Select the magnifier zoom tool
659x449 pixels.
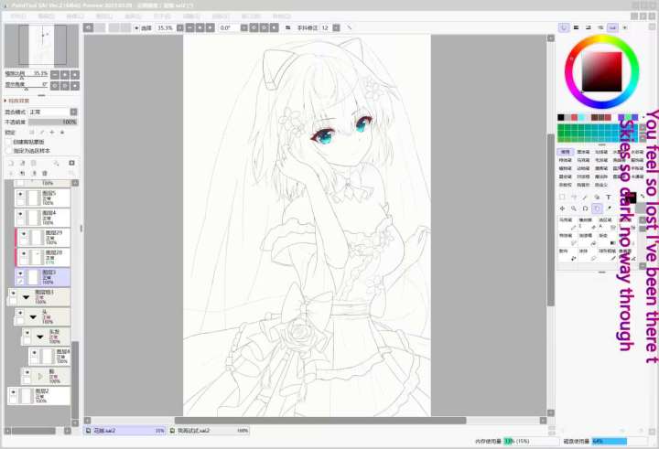pyautogui.click(x=574, y=208)
